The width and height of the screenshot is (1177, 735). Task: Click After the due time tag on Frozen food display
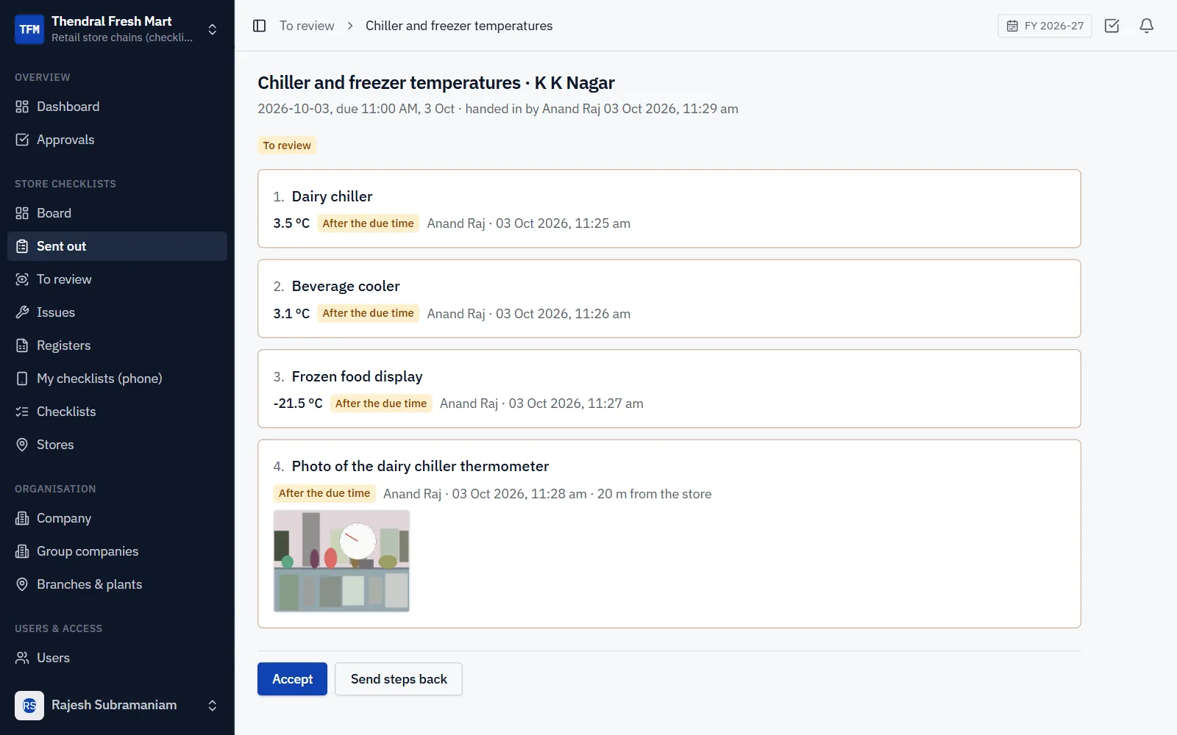point(381,404)
